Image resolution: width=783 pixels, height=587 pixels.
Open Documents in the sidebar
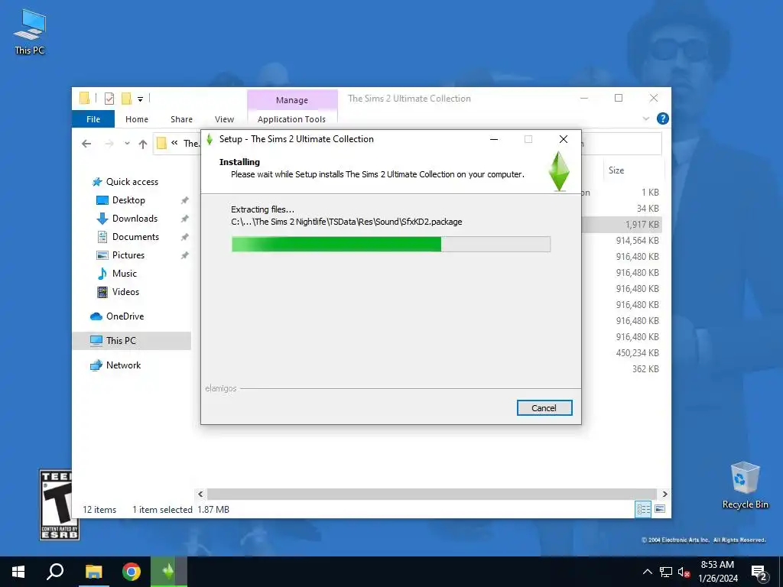pyautogui.click(x=135, y=237)
